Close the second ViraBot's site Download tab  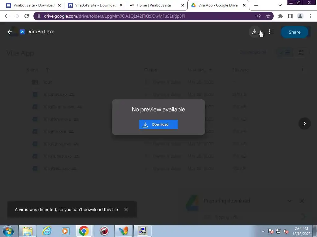point(121,6)
